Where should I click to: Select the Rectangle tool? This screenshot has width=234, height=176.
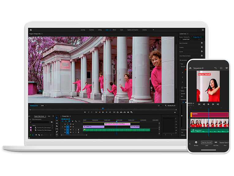(57, 135)
